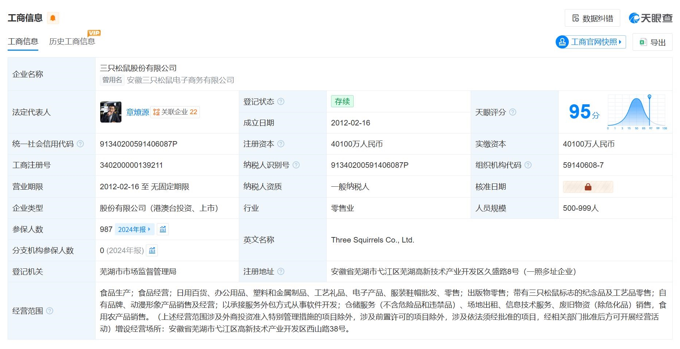Click help icon beside 统一社会信用代码
680x349 pixels.
coord(80,144)
